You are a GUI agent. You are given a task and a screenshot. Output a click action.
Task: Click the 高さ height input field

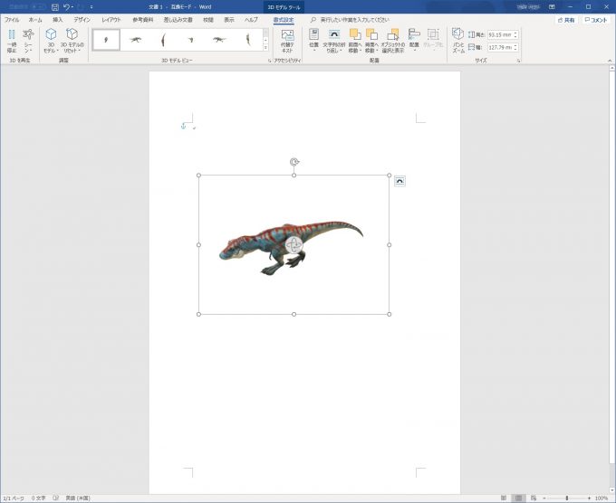[x=500, y=35]
